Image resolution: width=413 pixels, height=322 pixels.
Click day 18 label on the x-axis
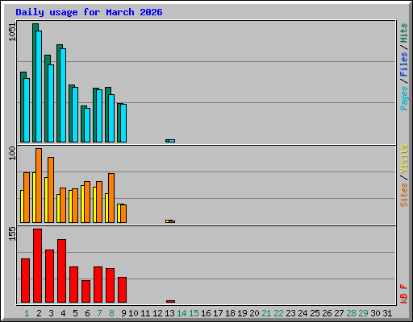(x=230, y=313)
